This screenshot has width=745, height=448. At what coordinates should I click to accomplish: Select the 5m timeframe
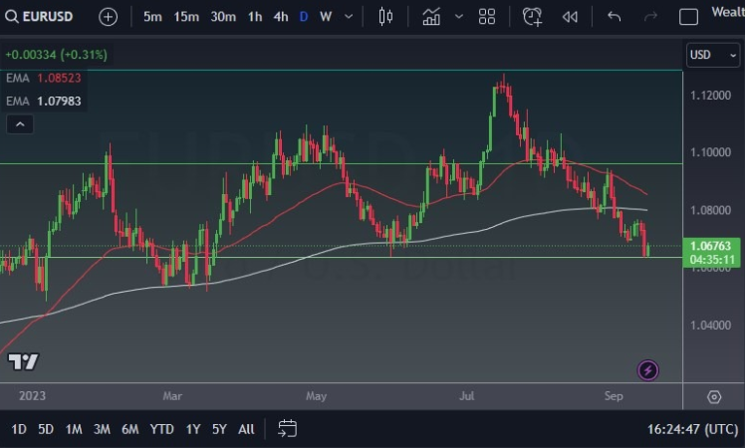point(152,17)
